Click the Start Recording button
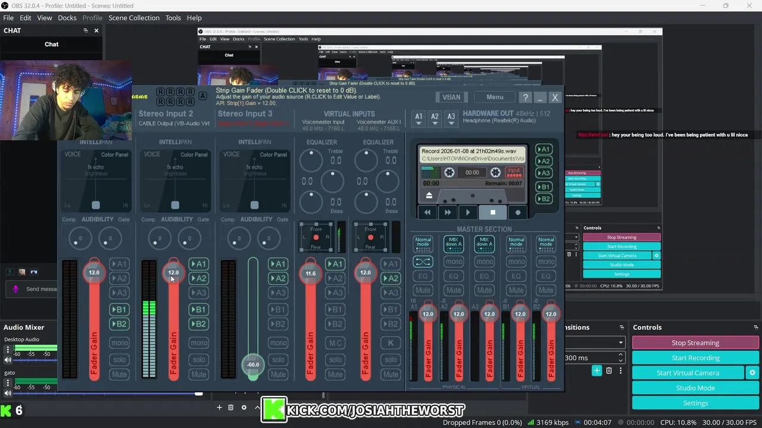762x428 pixels. pos(695,358)
